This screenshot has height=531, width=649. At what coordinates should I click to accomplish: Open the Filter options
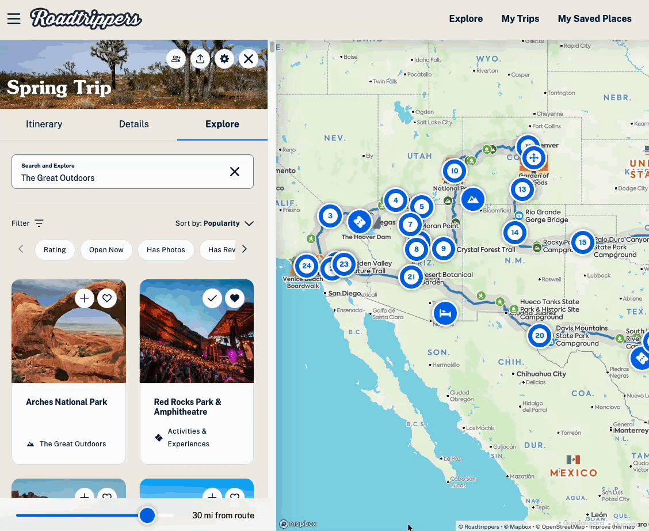[x=27, y=223]
